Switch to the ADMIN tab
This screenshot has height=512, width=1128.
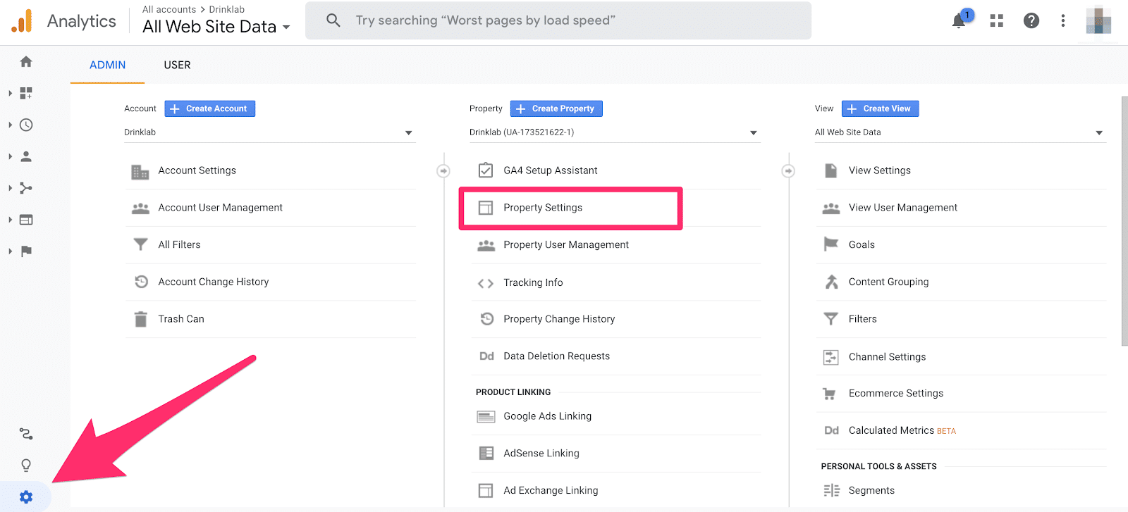pyautogui.click(x=107, y=65)
